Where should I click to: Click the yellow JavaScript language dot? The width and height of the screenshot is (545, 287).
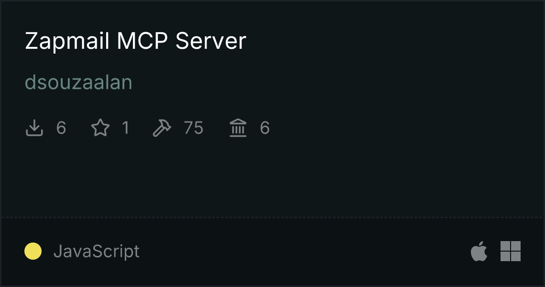[33, 251]
